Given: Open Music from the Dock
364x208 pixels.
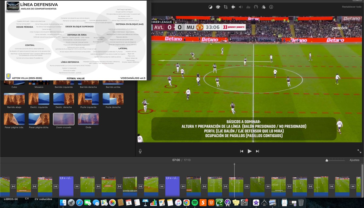Looking at the screenshot, I should (x=178, y=202).
